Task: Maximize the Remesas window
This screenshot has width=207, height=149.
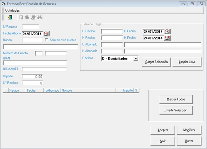Action: tap(192, 4)
